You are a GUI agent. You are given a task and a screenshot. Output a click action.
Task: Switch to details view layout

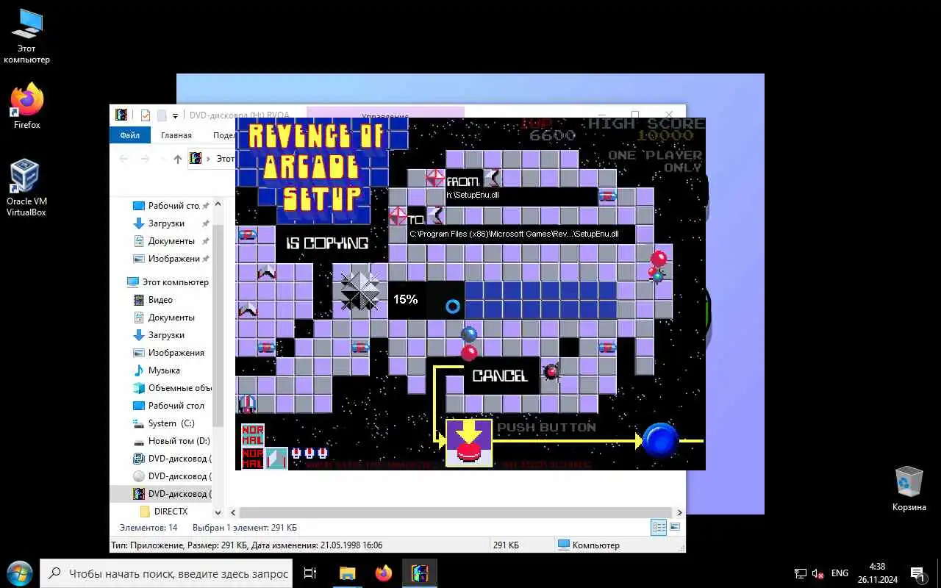[x=659, y=528]
